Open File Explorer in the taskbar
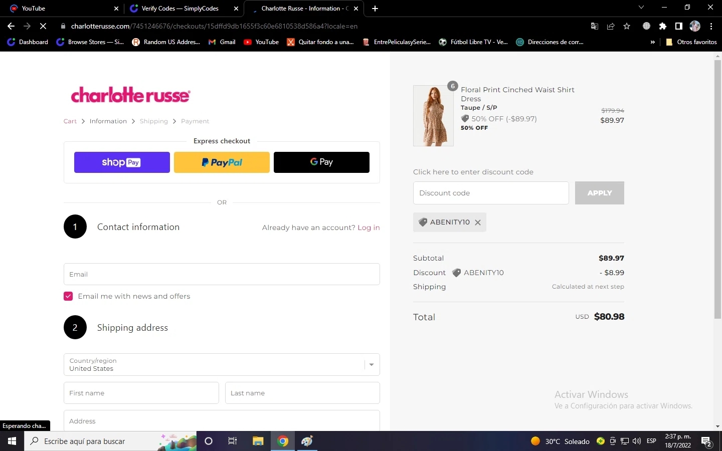This screenshot has height=451, width=722. (x=258, y=441)
